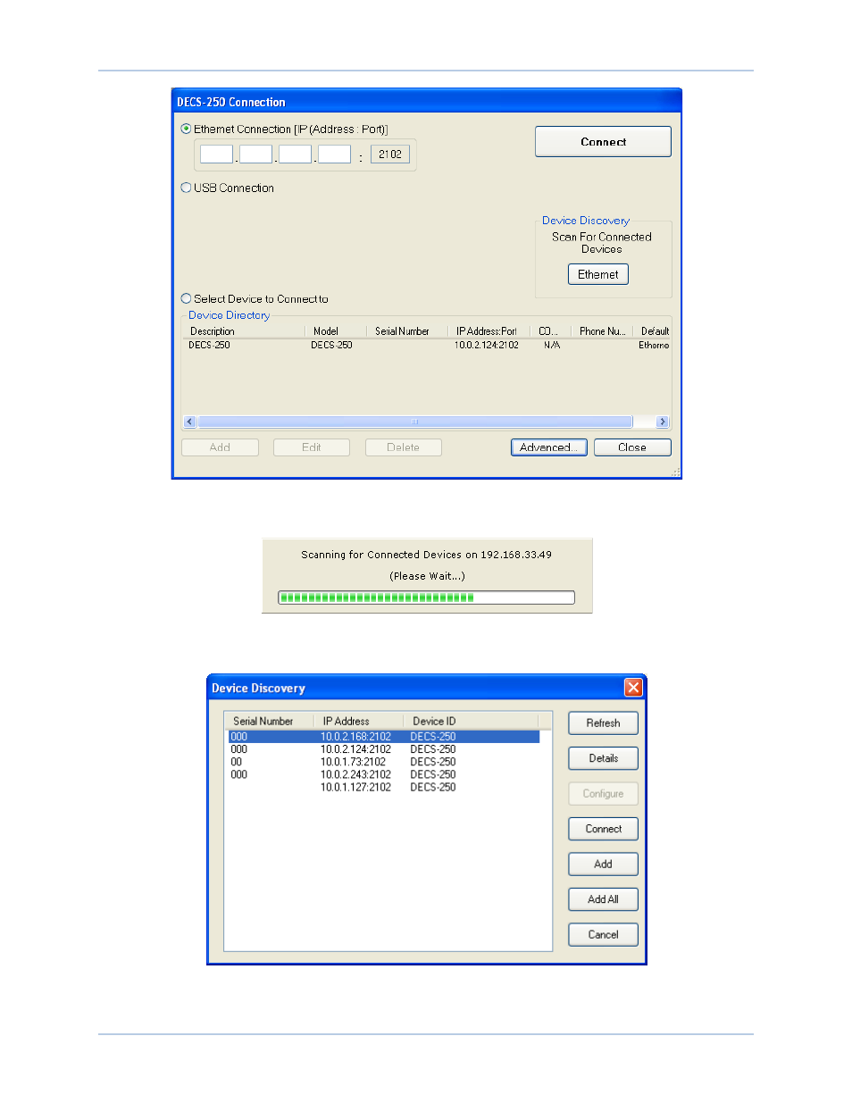Screen dimensions: 852x1103
Task: Click Connect in the Device Discovery dialog
Action: [603, 829]
